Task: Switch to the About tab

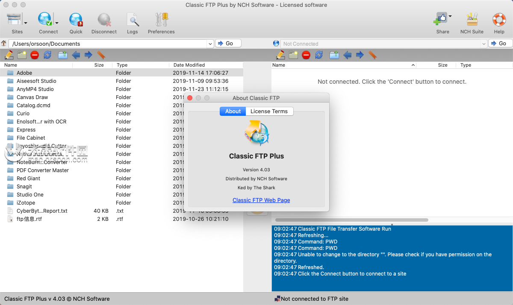Action: click(x=233, y=111)
